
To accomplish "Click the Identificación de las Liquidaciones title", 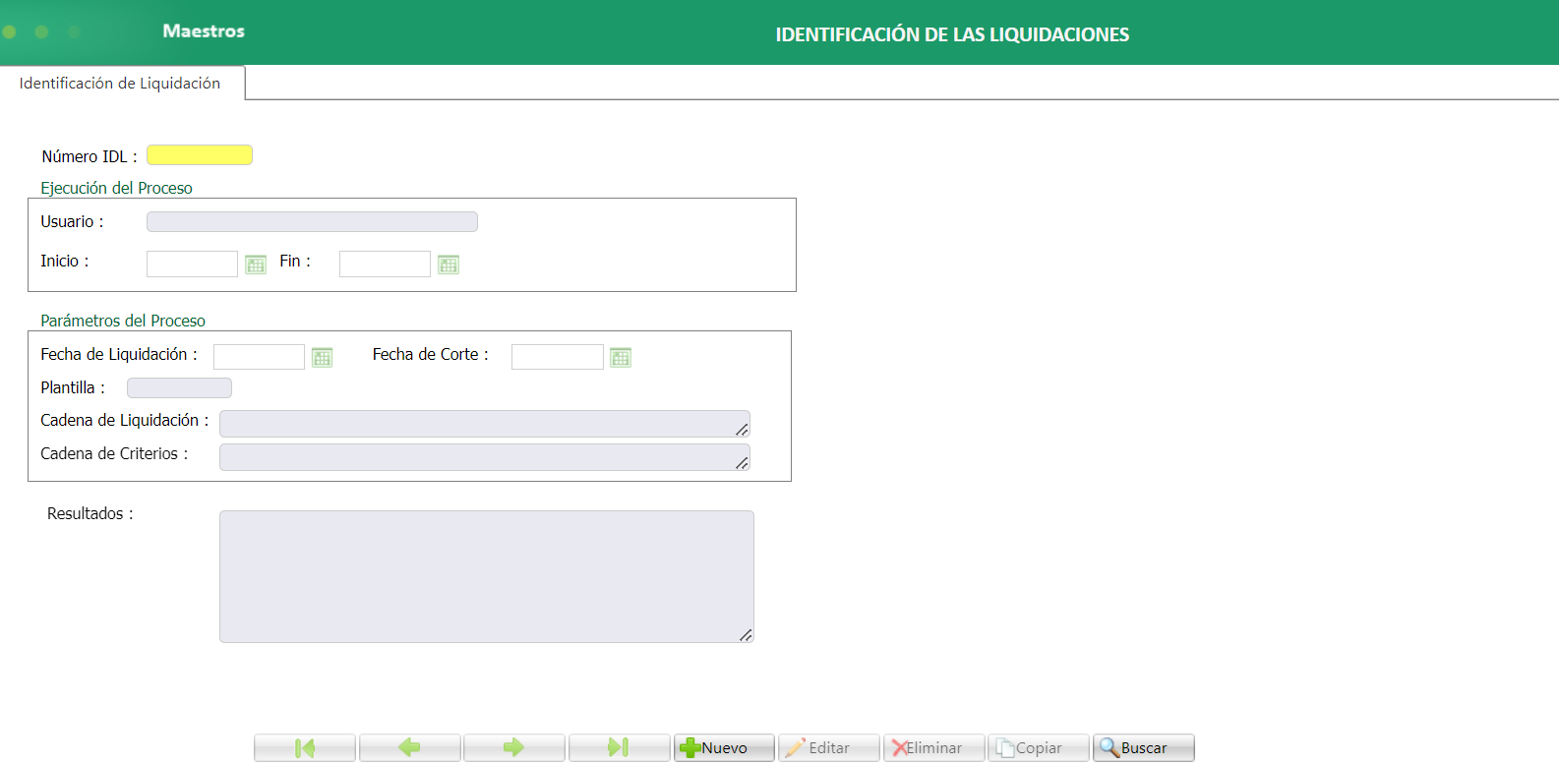I will tap(952, 34).
